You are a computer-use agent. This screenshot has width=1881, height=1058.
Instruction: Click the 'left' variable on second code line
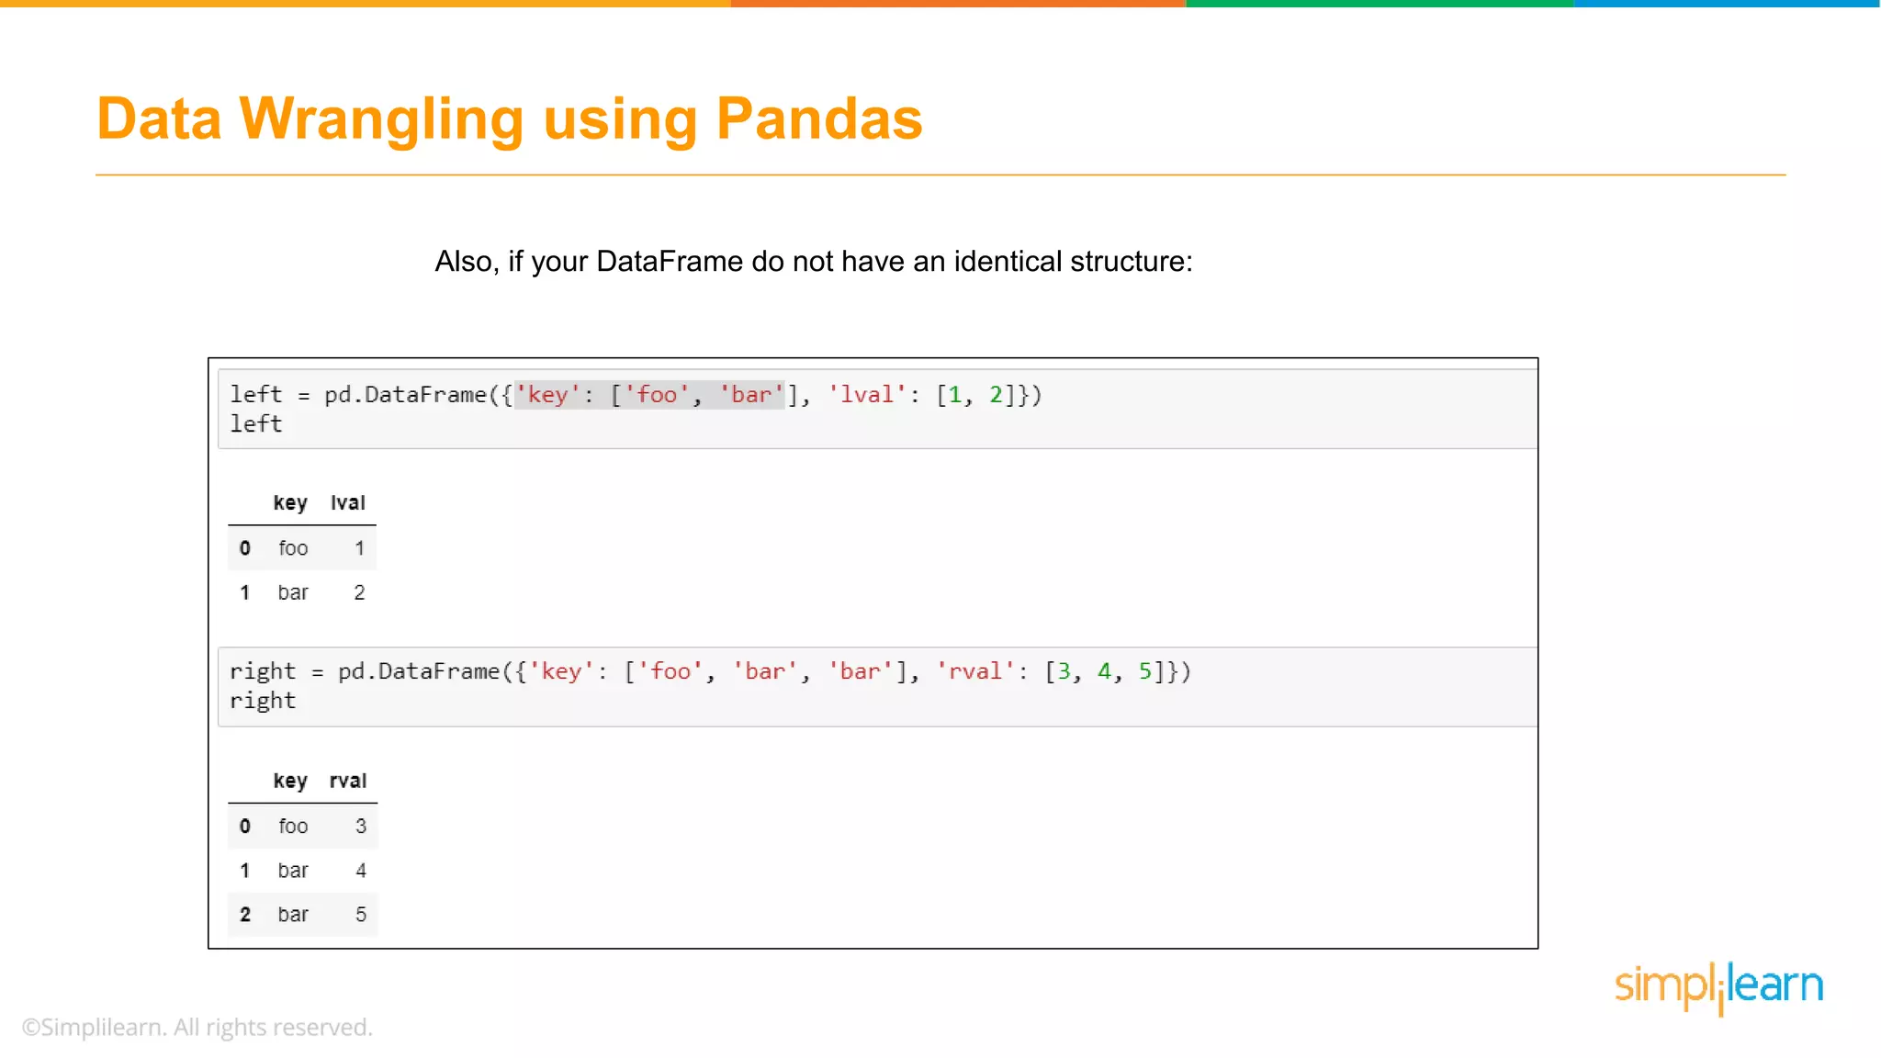pos(256,424)
